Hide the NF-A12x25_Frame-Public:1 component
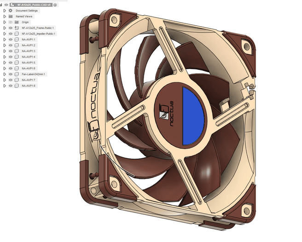This screenshot has height=242, width=302. coord(11,28)
